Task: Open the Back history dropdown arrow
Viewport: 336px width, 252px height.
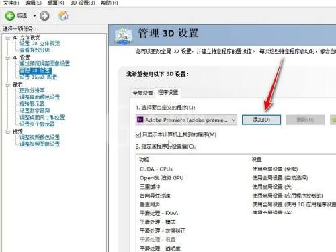Action: pyautogui.click(x=34, y=16)
